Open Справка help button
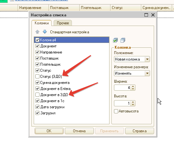 point(140,131)
